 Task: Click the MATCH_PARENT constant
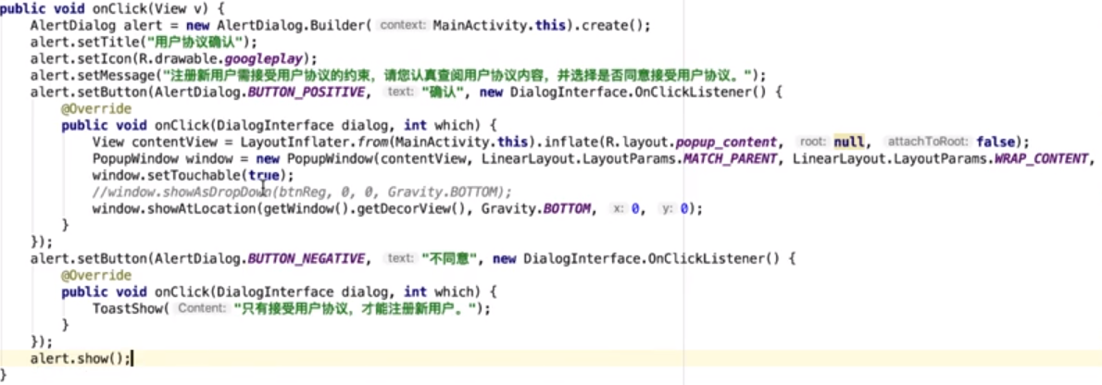tap(731, 159)
